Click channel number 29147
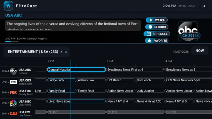Screen dimensions: 212x119 tap(5, 103)
